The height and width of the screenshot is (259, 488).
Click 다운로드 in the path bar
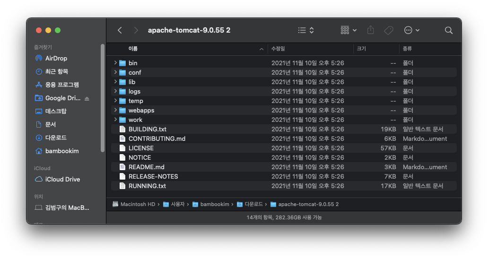tap(250, 204)
